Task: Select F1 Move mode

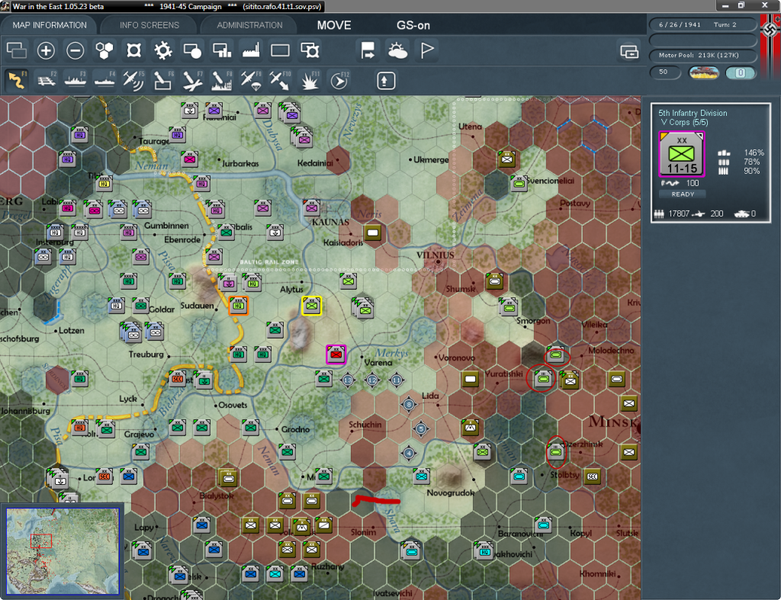Action: (17, 81)
